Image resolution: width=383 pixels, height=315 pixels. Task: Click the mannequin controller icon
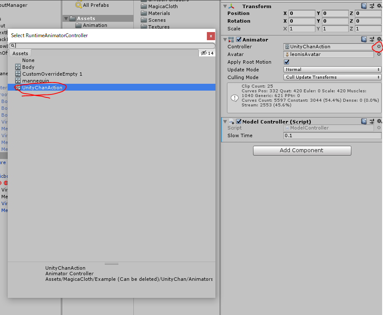18,81
